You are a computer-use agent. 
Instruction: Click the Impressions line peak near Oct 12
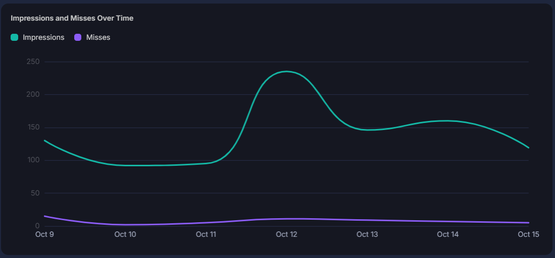click(287, 72)
